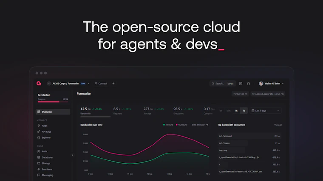Open the Last 7 days dropdown

pyautogui.click(x=266, y=111)
